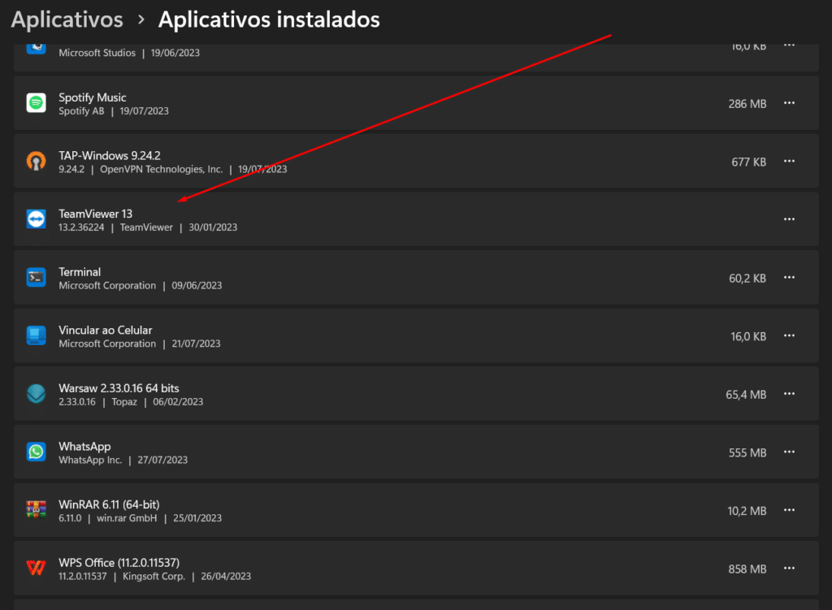Click the WPS Office app icon
832x610 pixels.
click(x=36, y=568)
